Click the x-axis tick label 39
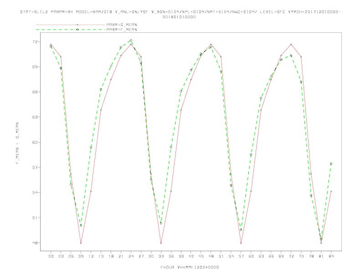Viewport: 361px width, 279px height. tap(181, 256)
